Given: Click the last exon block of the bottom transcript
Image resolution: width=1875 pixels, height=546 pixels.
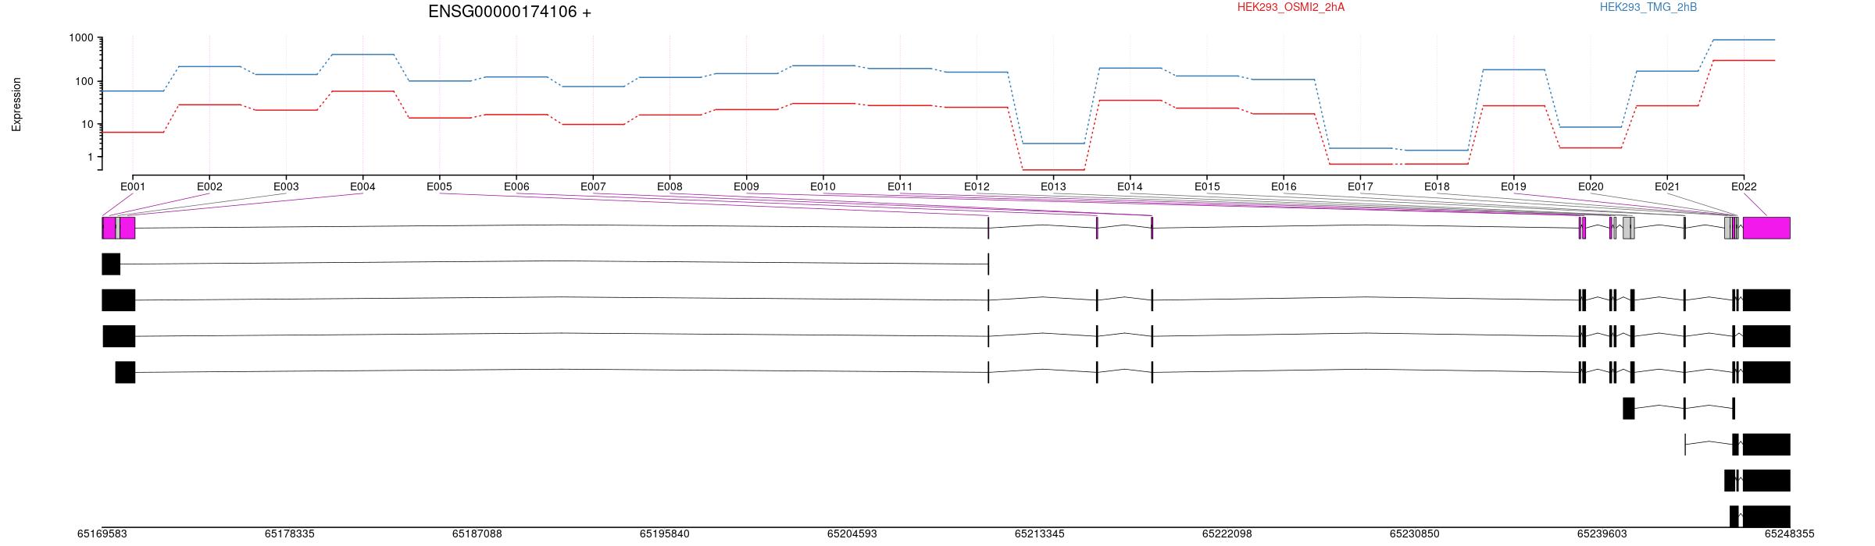Looking at the screenshot, I should point(1766,516).
